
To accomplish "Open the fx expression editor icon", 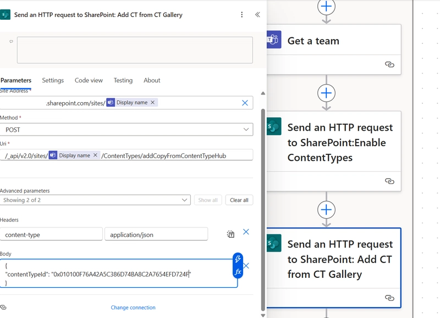I will [x=238, y=271].
